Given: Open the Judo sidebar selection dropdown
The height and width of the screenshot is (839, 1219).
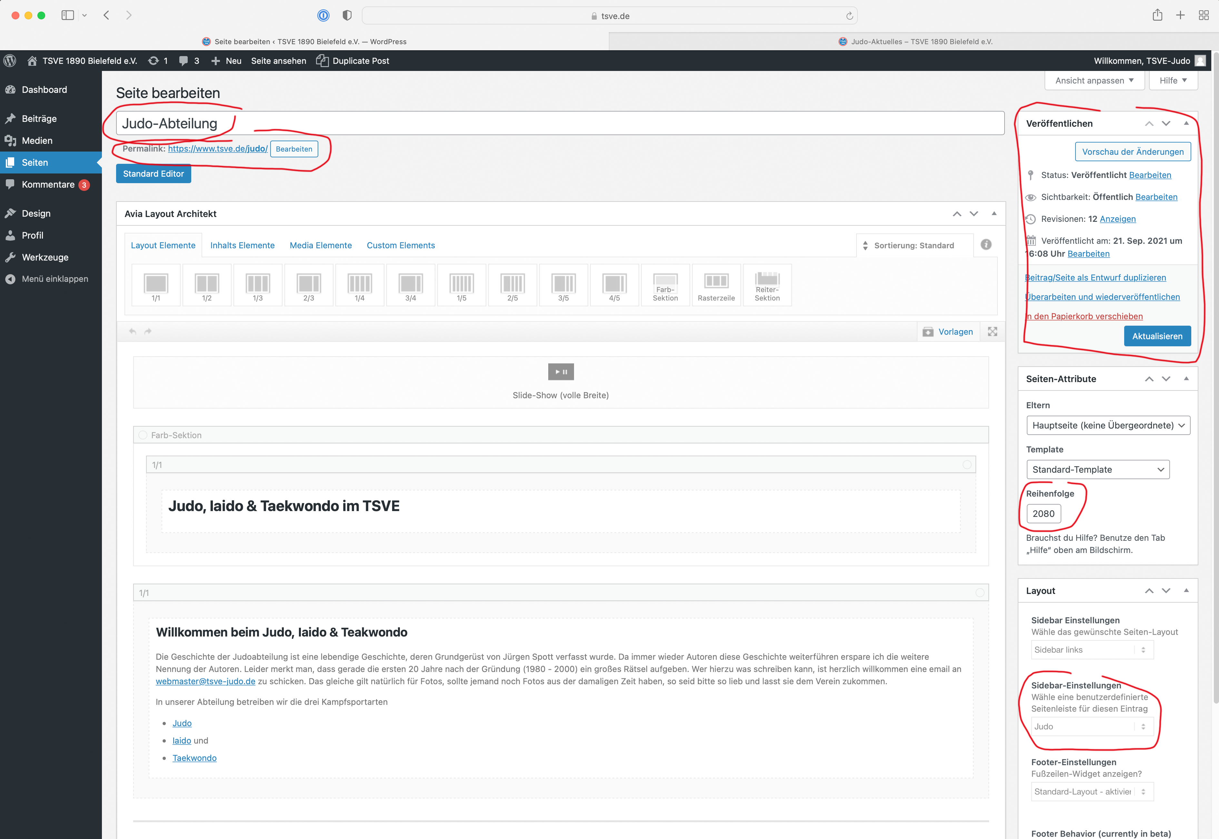Looking at the screenshot, I should coord(1092,726).
